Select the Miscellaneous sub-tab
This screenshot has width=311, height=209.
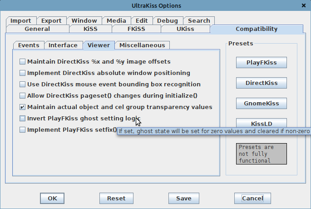pos(143,45)
